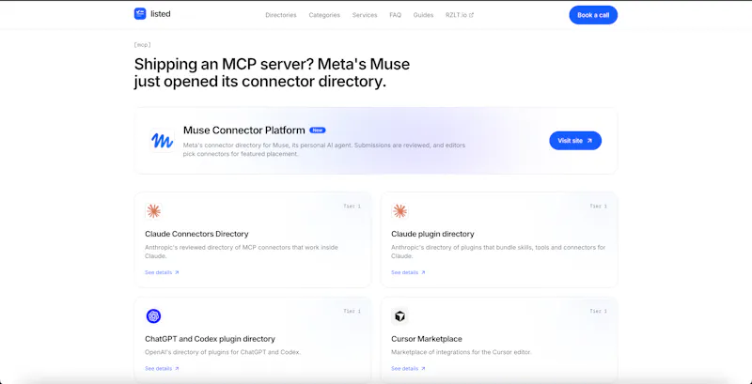Open See details for ChatGPT and Codex directory
Screen dimensions: 752x384
pyautogui.click(x=162, y=369)
